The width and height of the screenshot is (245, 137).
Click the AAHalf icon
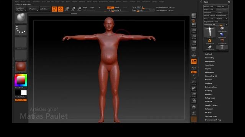tap(194, 43)
